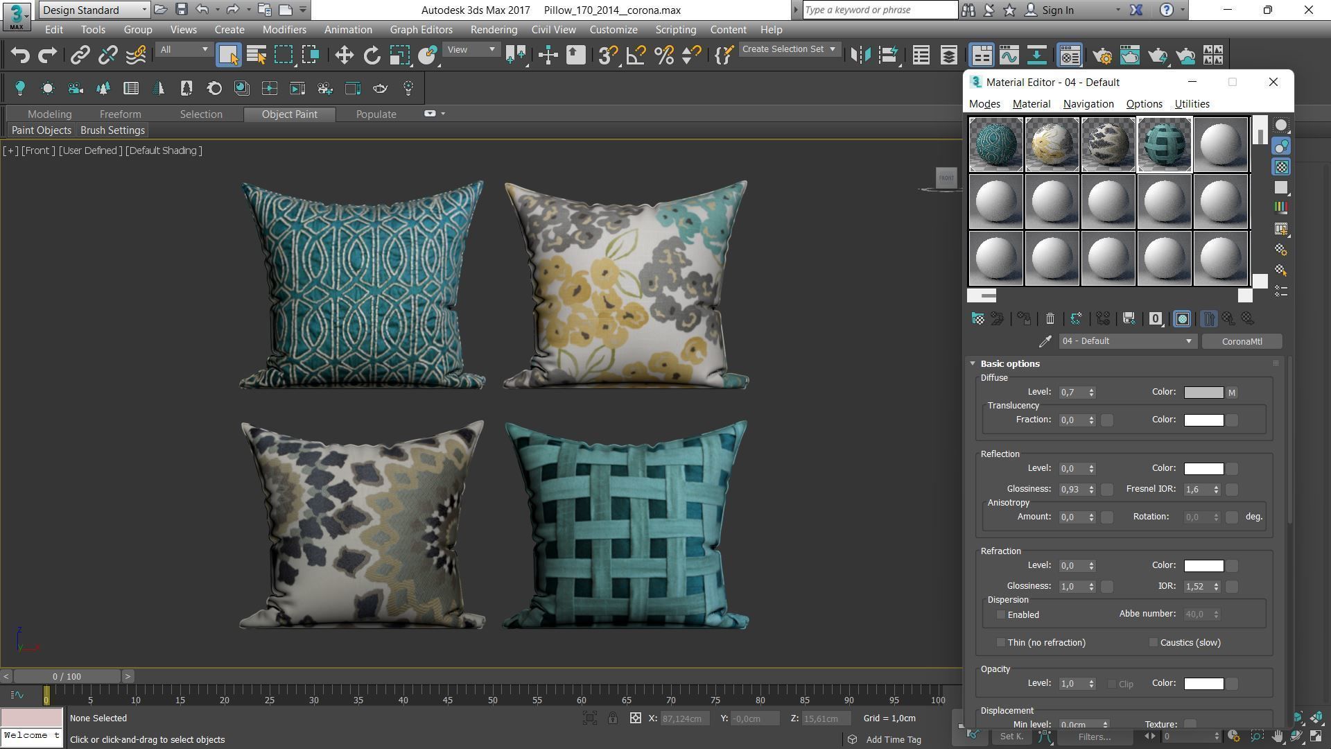Viewport: 1331px width, 749px height.
Task: Toggle Material Editor background checker icon
Action: click(x=1281, y=167)
